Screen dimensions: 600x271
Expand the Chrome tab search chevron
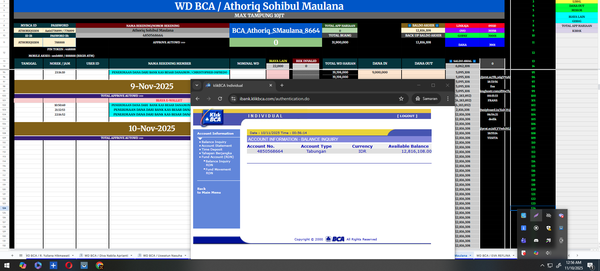click(x=197, y=85)
